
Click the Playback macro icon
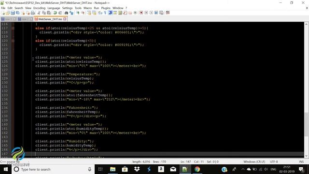(151, 13)
